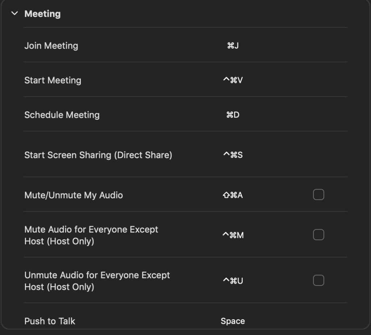This screenshot has height=335, width=371.
Task: Click the Mute/Unmute ⇧⌘A shortcut field
Action: 233,195
